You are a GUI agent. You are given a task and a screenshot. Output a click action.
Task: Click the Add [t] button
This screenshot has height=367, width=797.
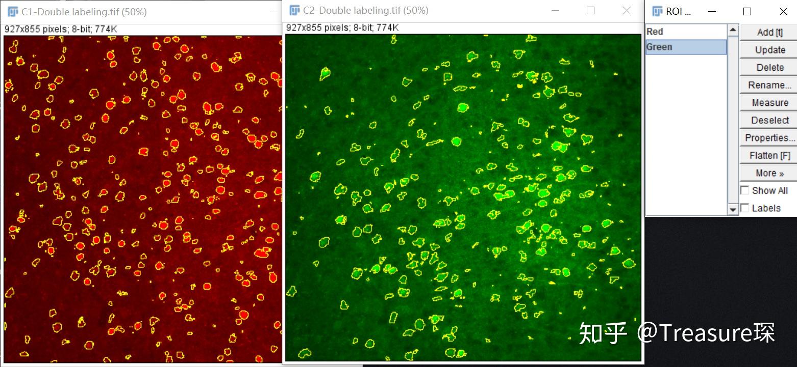tap(769, 32)
